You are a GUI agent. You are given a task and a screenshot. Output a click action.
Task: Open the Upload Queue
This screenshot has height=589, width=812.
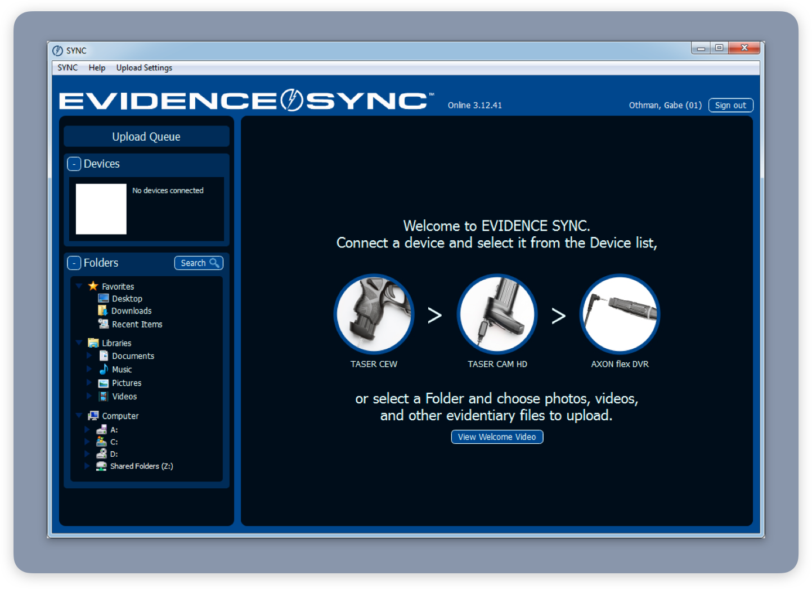[x=146, y=137]
